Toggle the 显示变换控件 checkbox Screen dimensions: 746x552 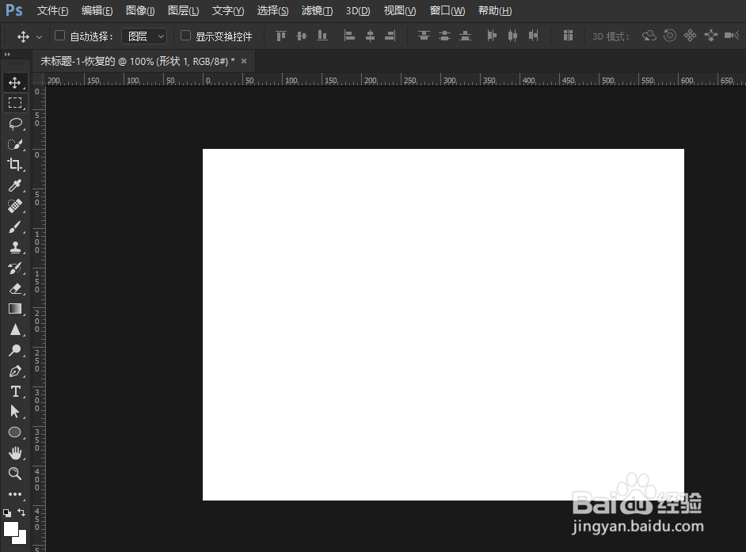pyautogui.click(x=185, y=36)
